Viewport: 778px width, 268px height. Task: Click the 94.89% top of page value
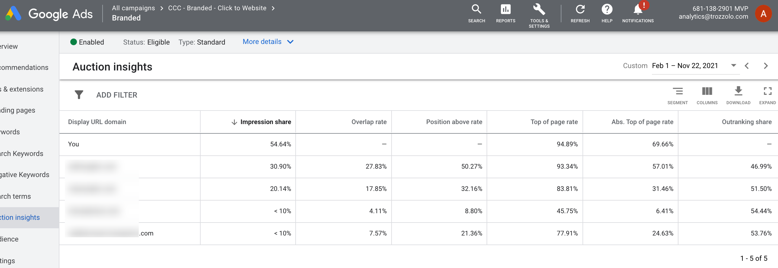pos(567,144)
